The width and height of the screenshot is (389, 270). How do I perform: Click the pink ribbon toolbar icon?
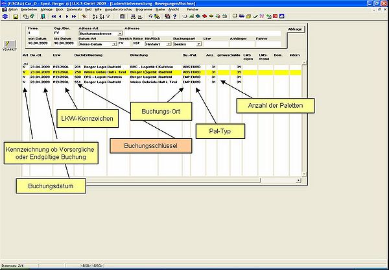262,16
